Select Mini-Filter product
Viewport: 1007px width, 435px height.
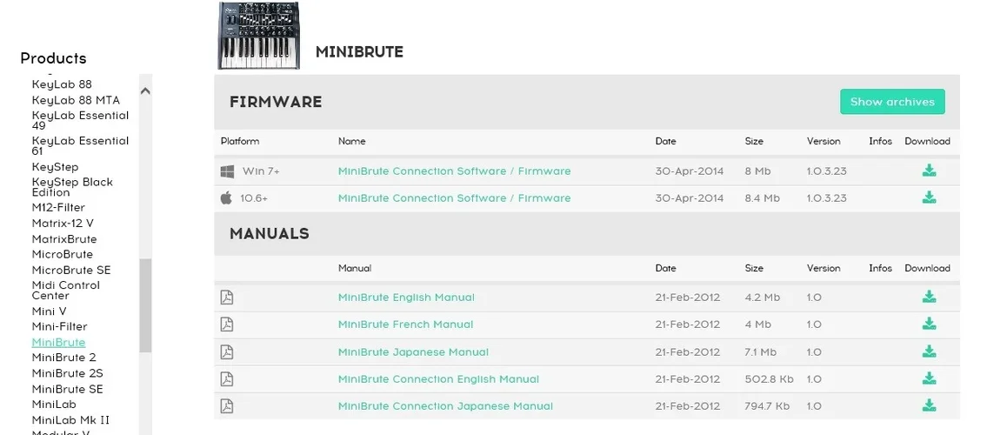[59, 326]
